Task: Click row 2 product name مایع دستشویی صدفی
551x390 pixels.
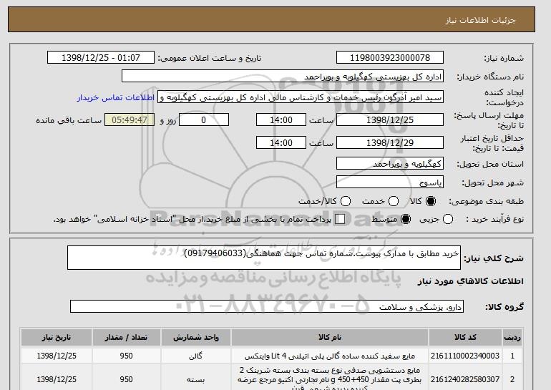Action: pos(330,379)
